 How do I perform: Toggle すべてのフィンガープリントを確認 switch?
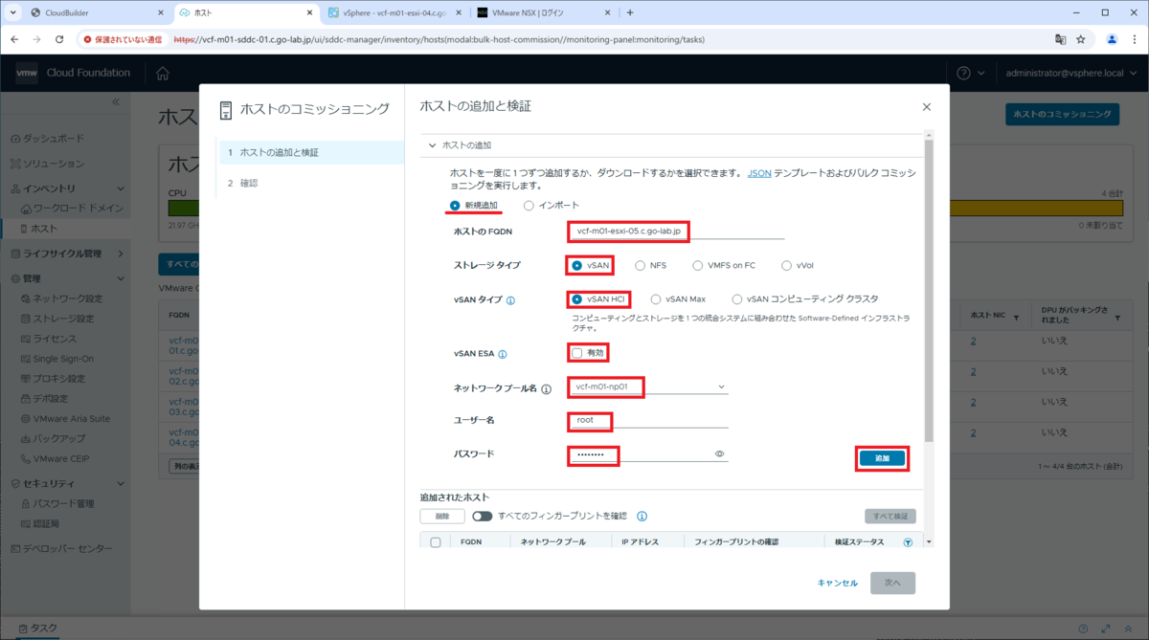482,516
